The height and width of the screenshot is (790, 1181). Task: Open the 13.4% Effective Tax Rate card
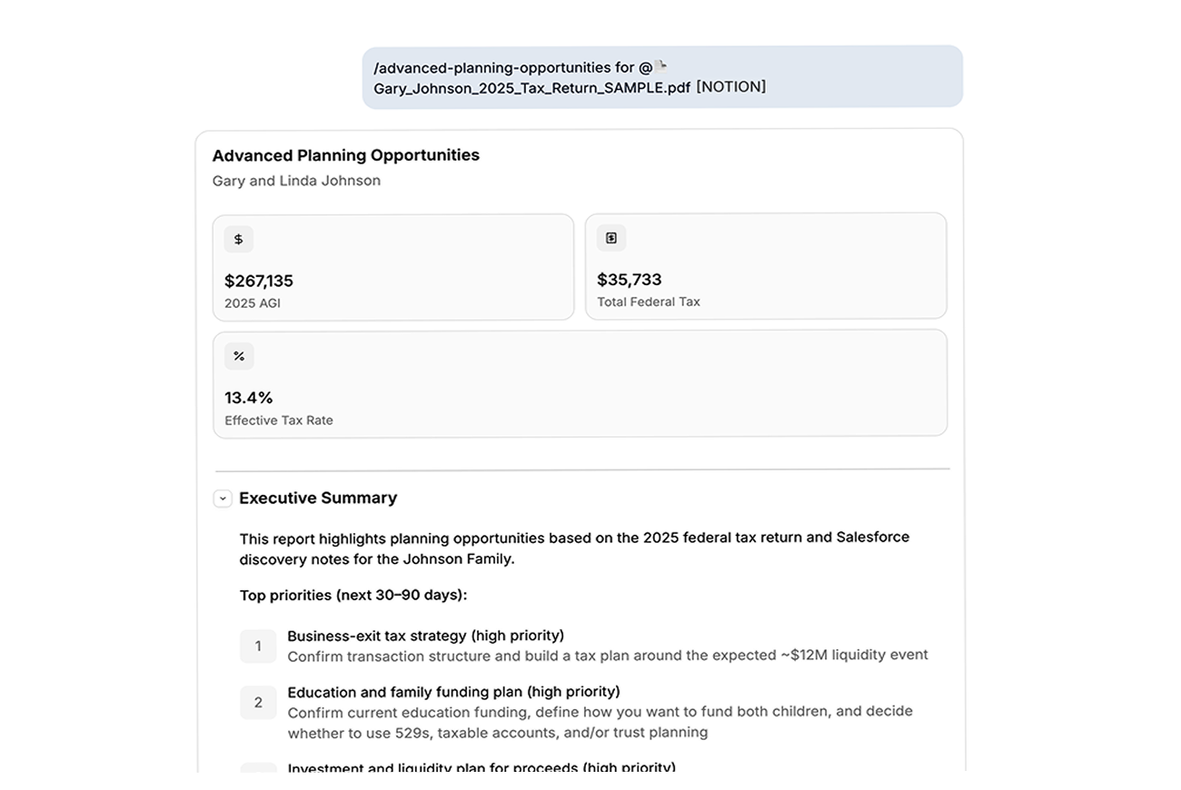point(581,383)
